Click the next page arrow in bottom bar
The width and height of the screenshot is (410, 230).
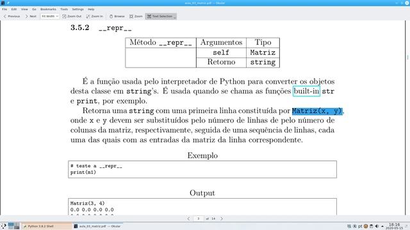pyautogui.click(x=222, y=218)
